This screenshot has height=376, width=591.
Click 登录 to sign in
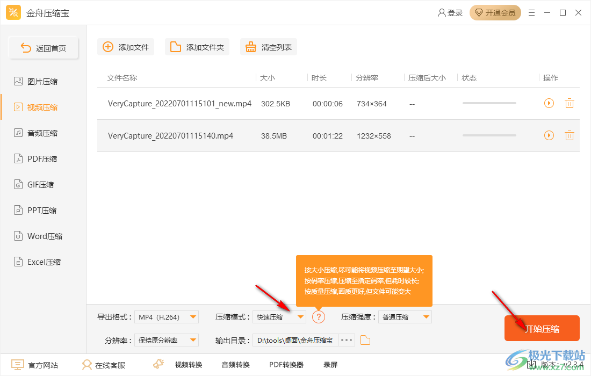(x=450, y=13)
